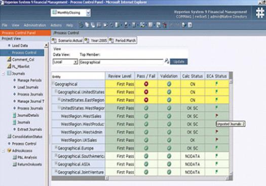Open the Administration menu
This screenshot has width=266, height=186.
click(35, 25)
